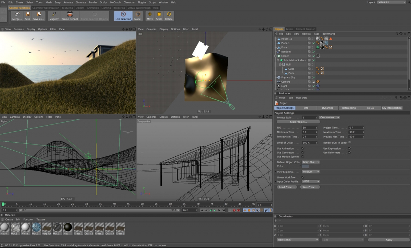Click the red record keyframe button

[x=234, y=210]
